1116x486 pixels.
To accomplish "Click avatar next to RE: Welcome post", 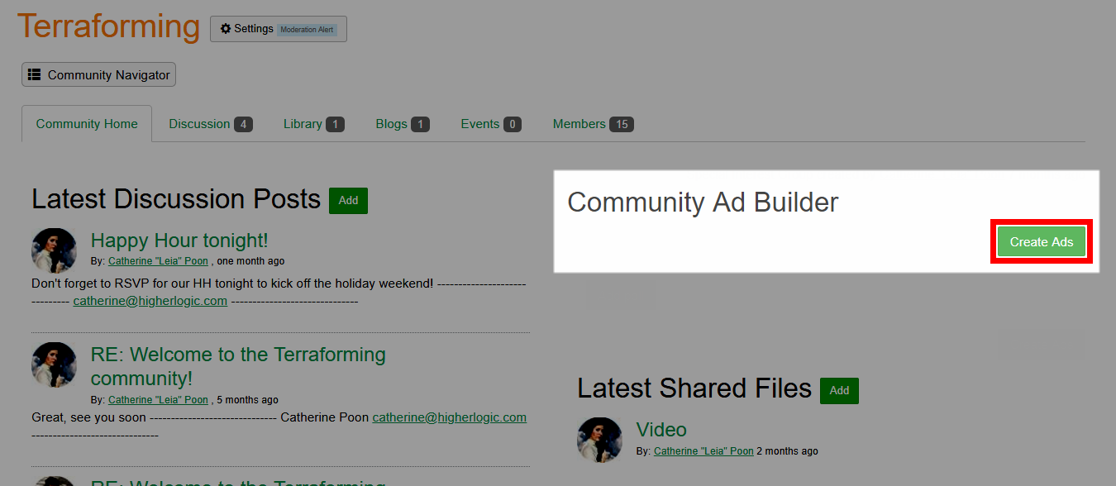I will pyautogui.click(x=54, y=364).
